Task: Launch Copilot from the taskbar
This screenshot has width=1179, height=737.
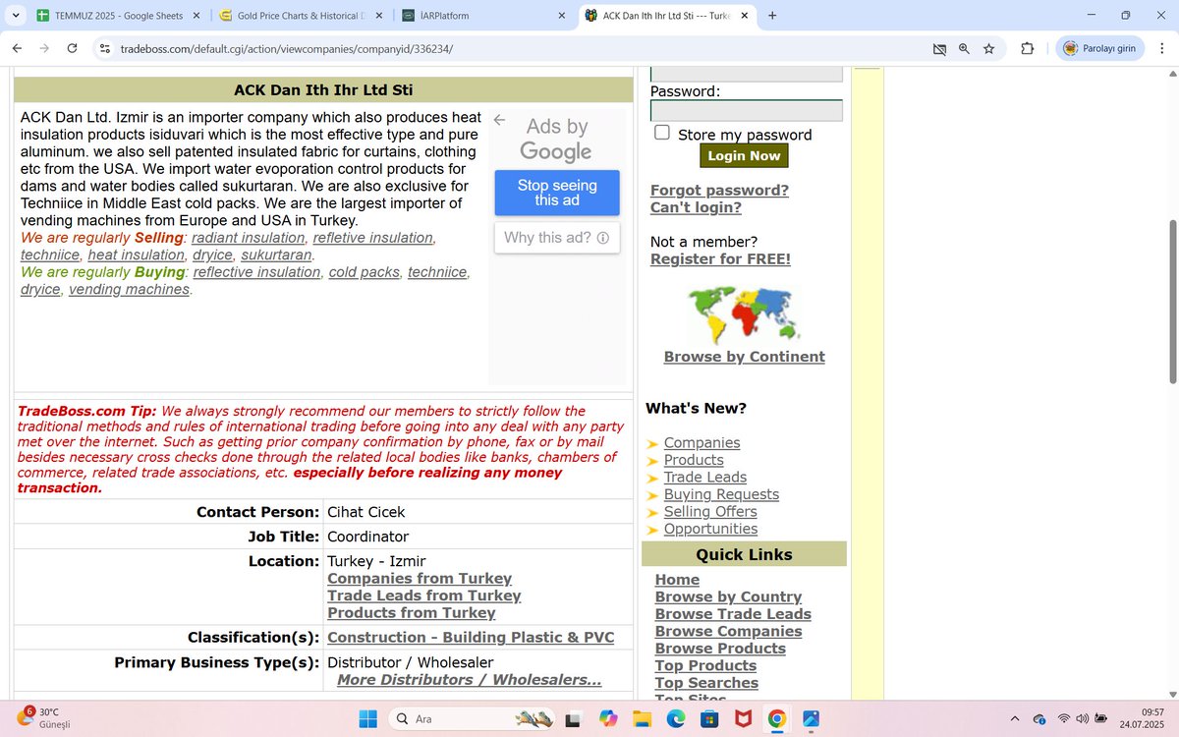Action: click(607, 719)
